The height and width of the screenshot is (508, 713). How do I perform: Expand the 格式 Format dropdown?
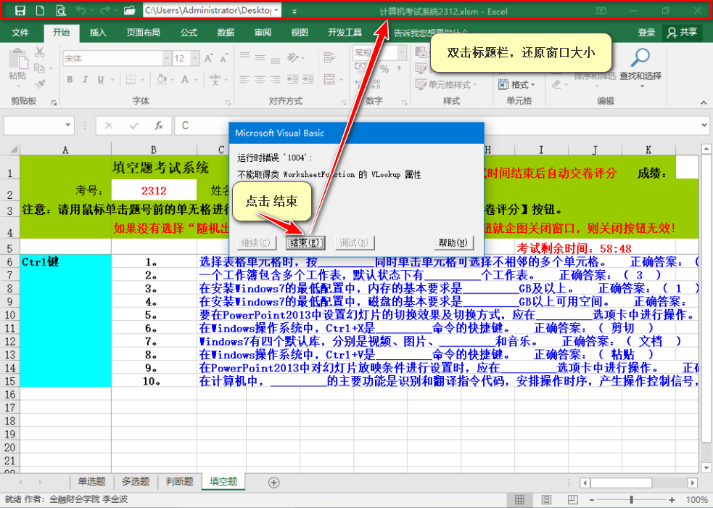[x=517, y=85]
